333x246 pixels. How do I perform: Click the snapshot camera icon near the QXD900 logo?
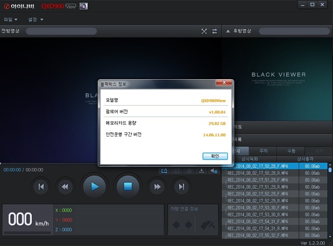(83, 6)
